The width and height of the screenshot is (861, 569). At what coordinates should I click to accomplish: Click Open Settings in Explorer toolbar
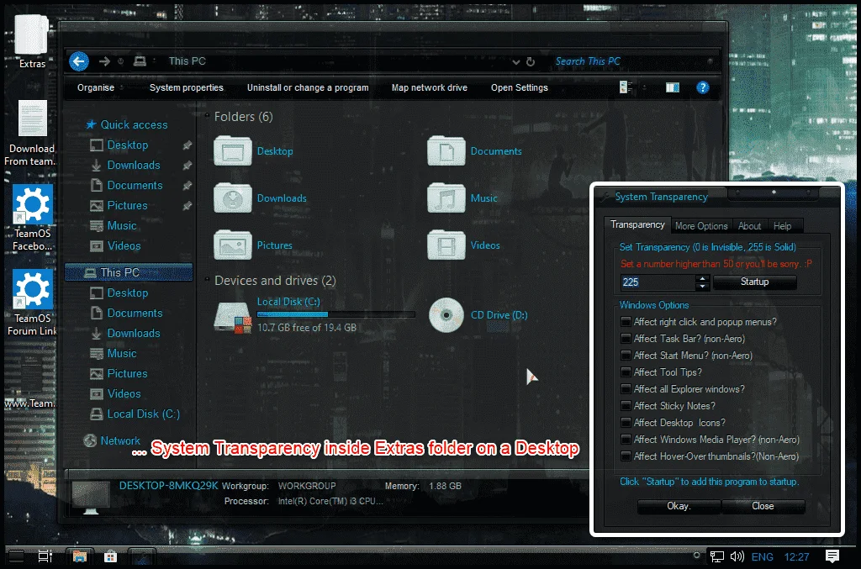(x=520, y=87)
